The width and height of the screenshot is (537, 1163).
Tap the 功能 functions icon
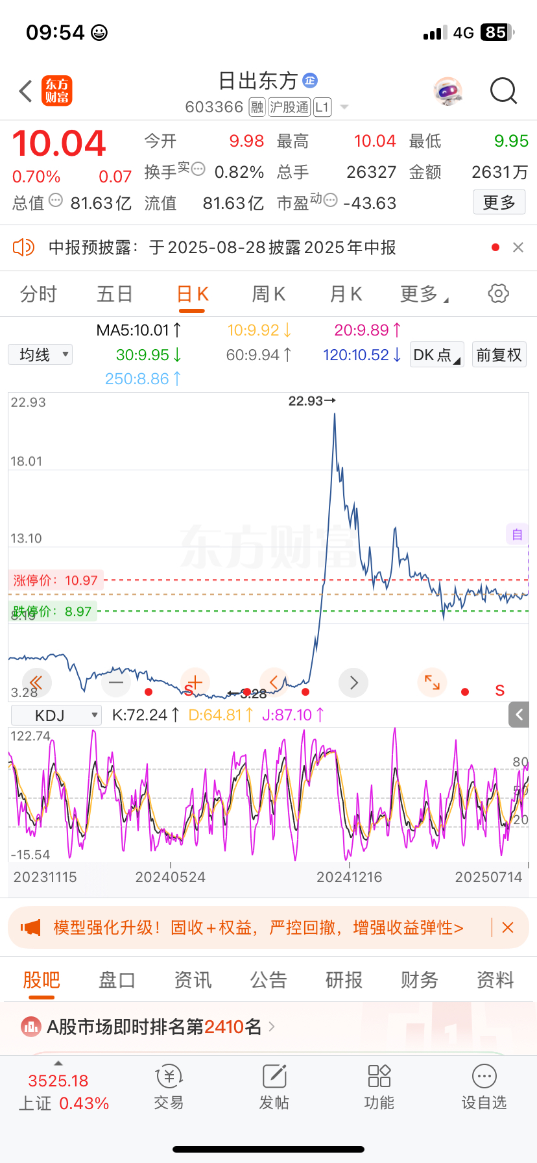(379, 1077)
